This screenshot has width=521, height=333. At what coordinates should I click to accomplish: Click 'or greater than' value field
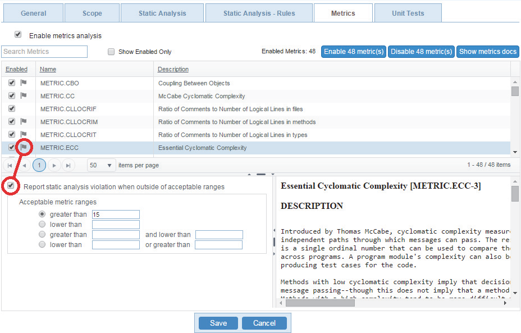[218, 245]
